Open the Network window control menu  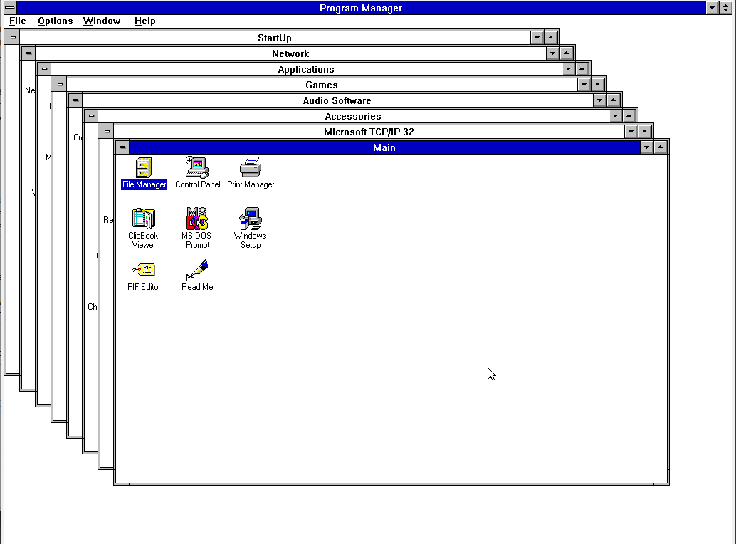28,53
